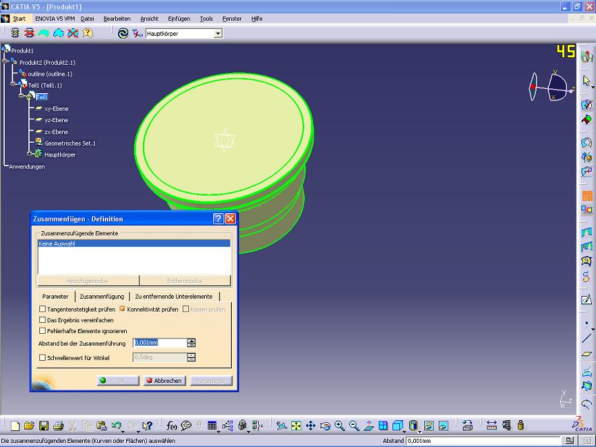Click the Fit All In icon
Screen dimensions: 596x447
click(296, 426)
